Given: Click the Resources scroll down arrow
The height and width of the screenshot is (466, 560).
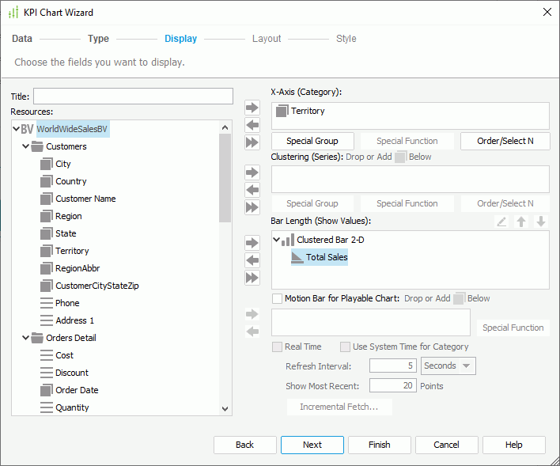Looking at the screenshot, I should (225, 409).
